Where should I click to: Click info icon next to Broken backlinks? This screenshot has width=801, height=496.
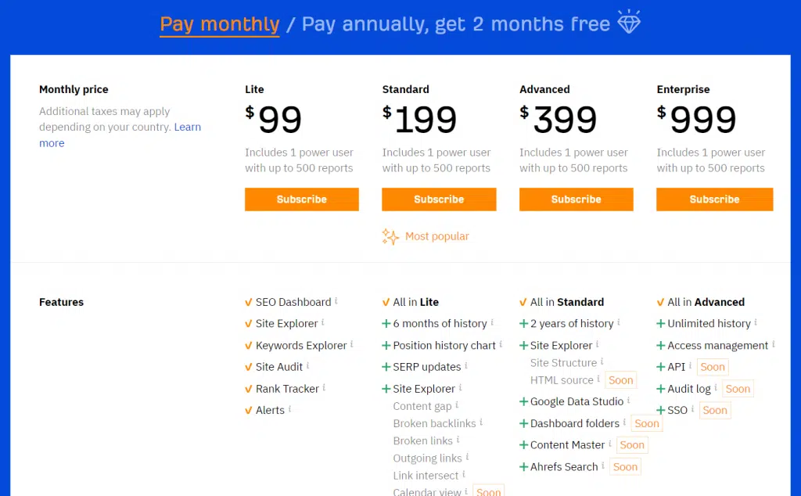point(481,422)
